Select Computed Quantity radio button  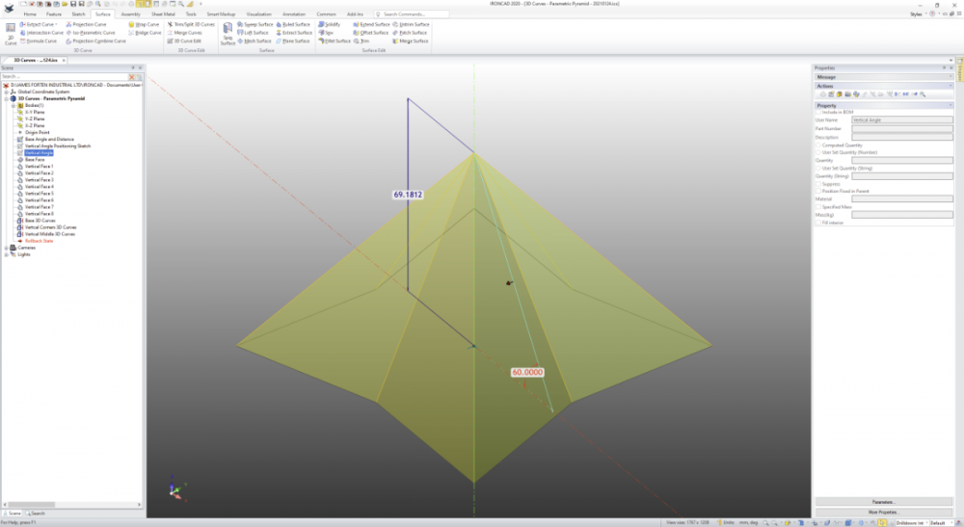(818, 145)
